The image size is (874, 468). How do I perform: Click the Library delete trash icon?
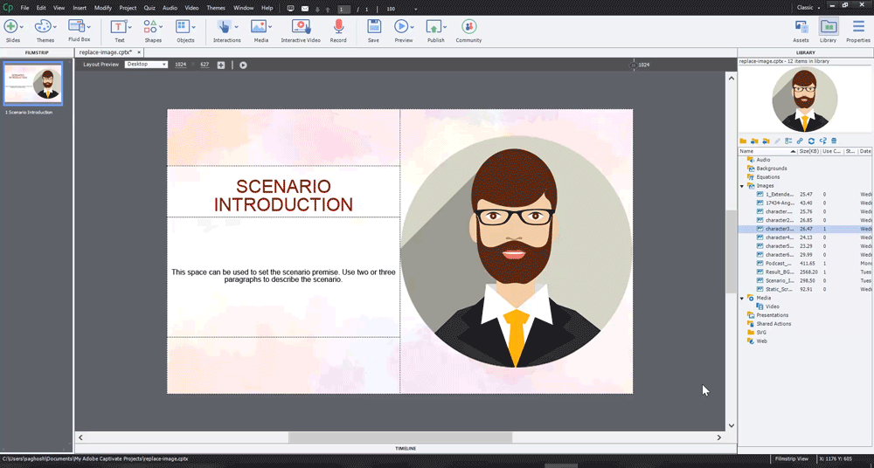click(x=834, y=141)
